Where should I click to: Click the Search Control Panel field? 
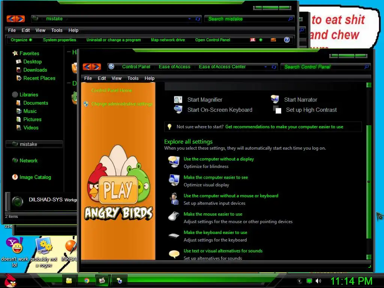click(325, 67)
